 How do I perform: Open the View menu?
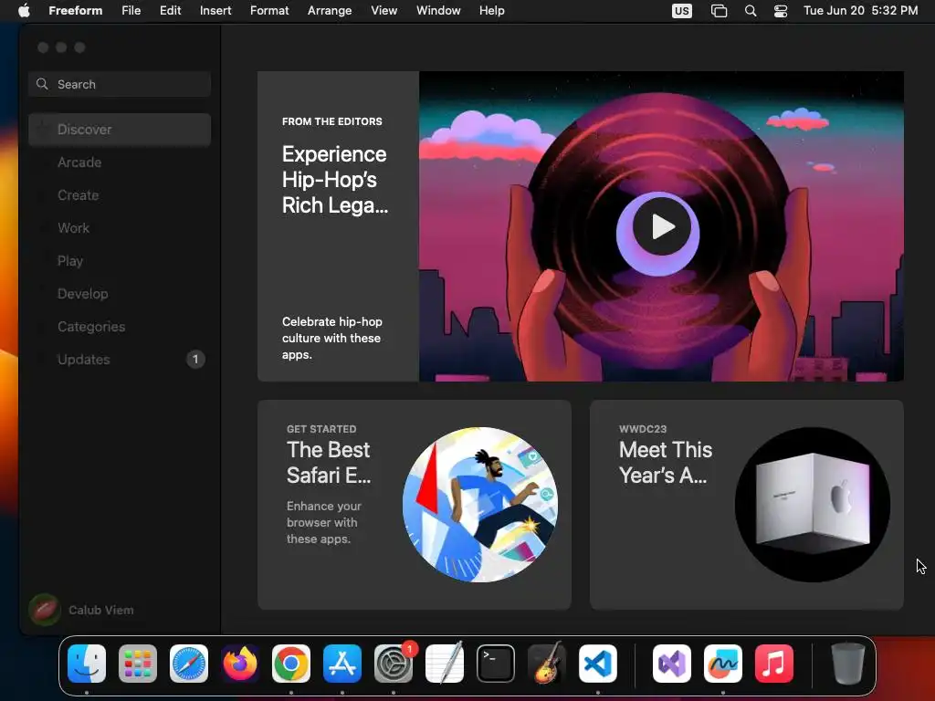coord(384,11)
